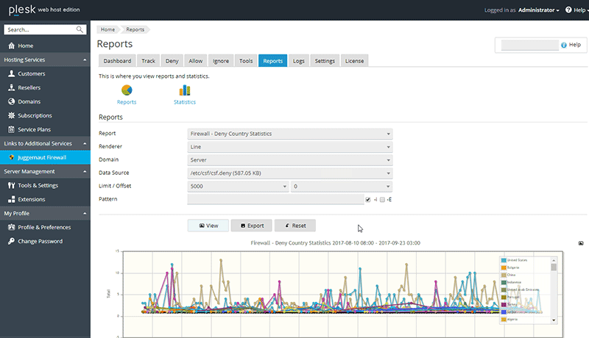Click the View button
The height and width of the screenshot is (338, 589).
point(208,226)
